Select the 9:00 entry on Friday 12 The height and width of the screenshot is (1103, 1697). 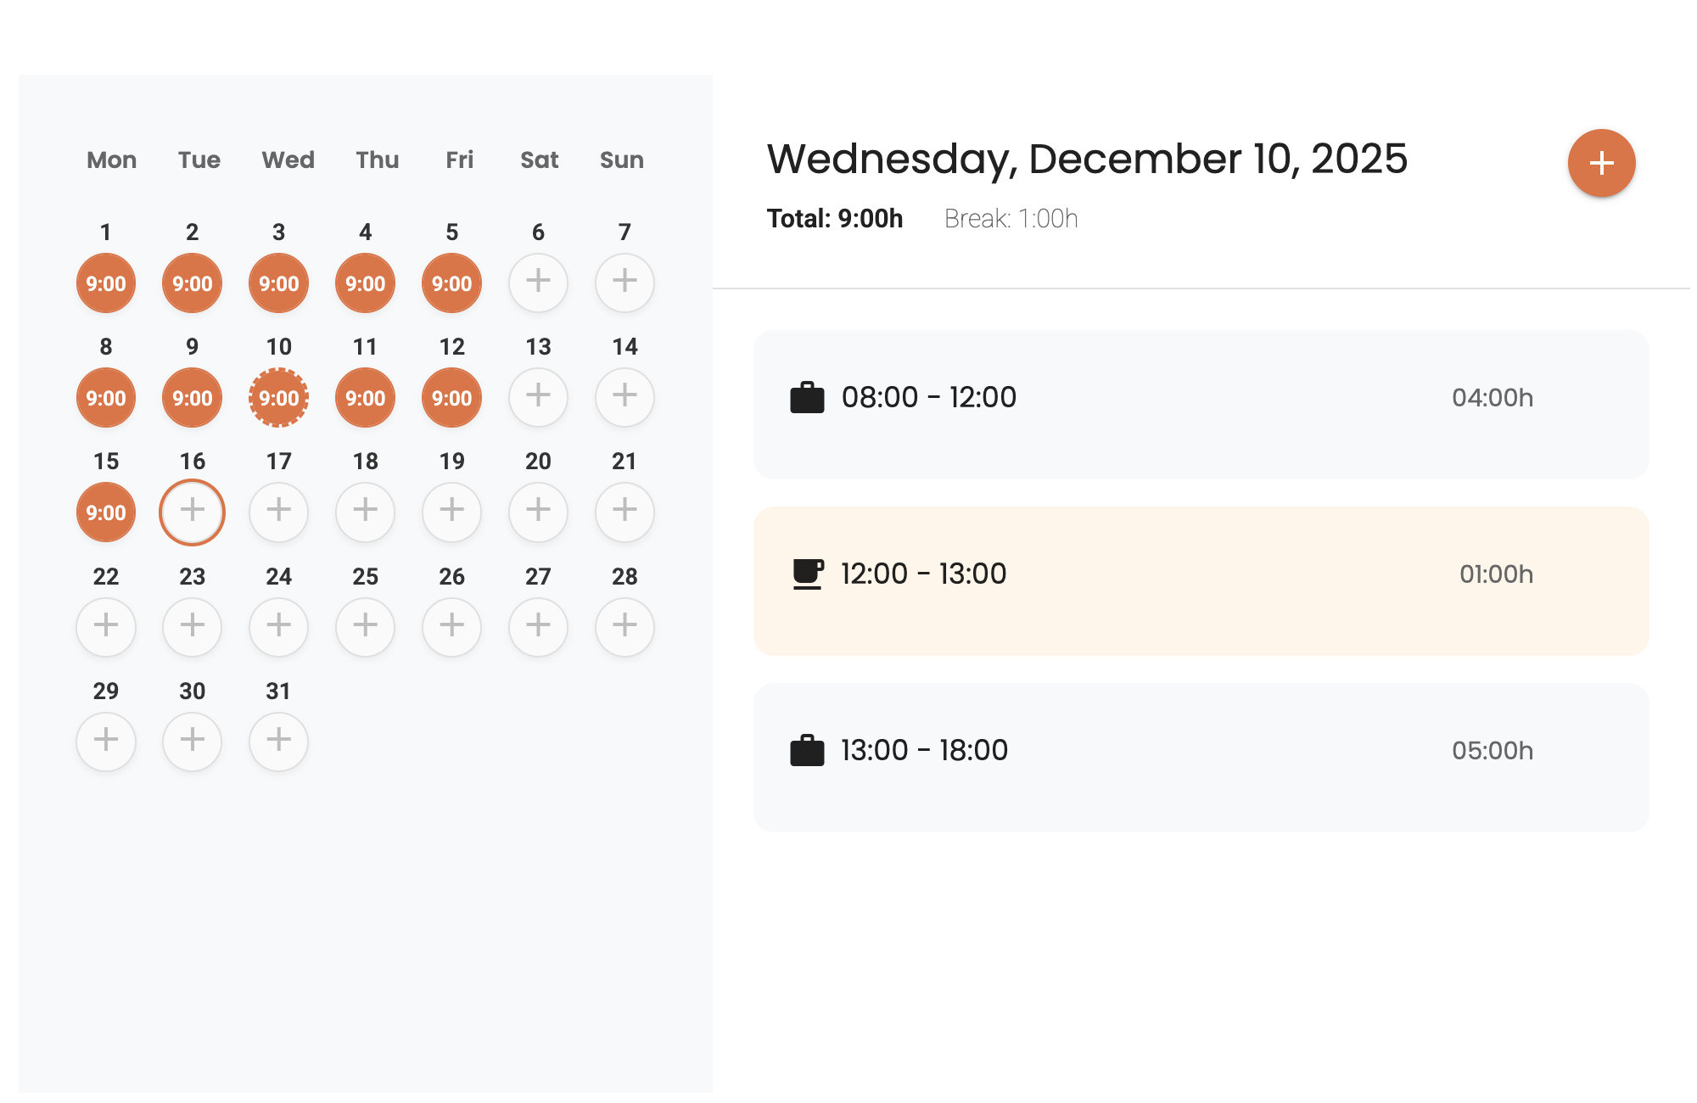pos(451,397)
